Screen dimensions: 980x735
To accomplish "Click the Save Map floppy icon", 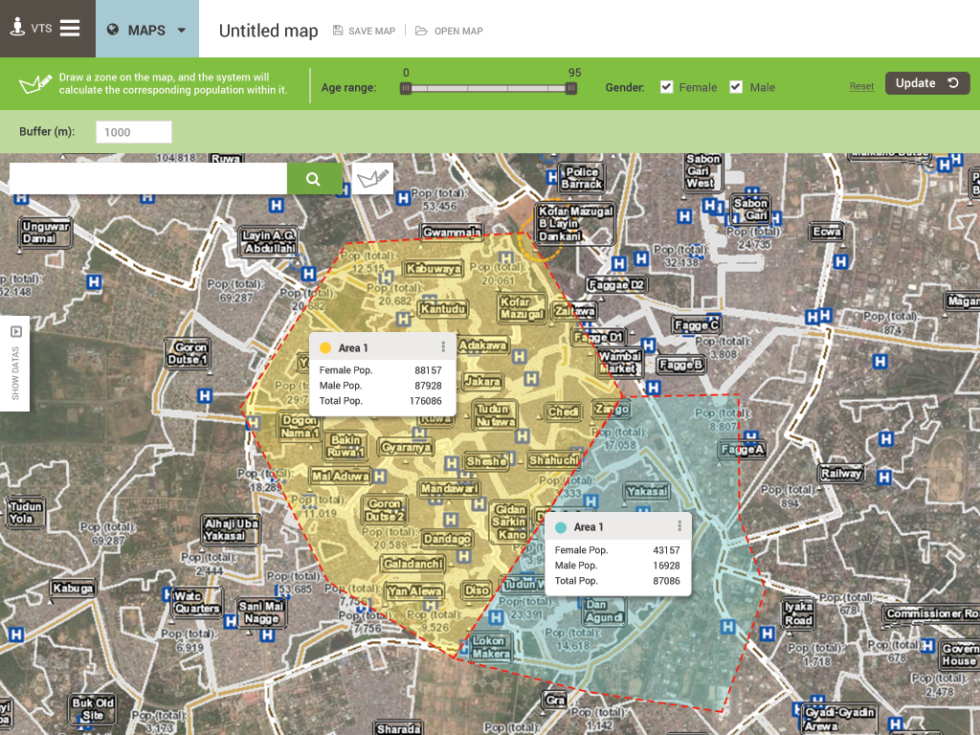I will 338,31.
